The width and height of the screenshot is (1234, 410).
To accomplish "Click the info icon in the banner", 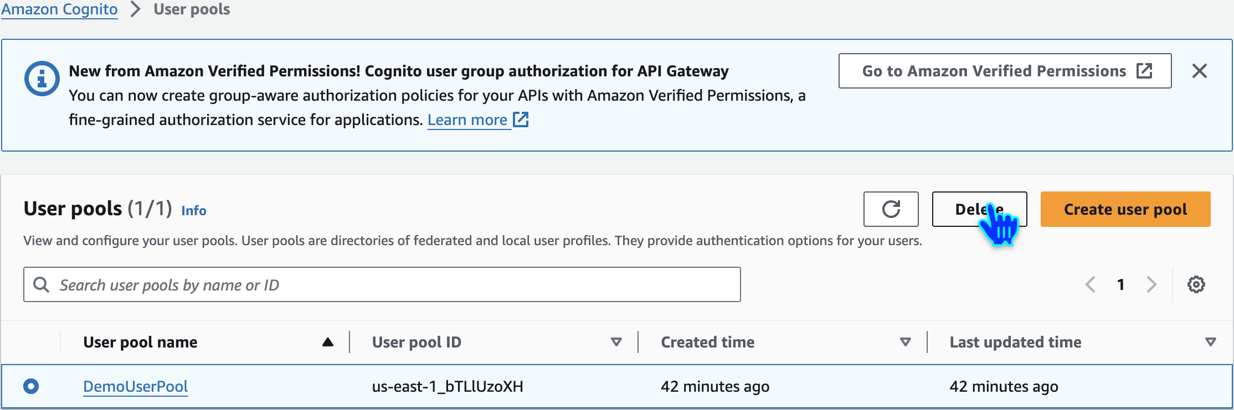I will (x=42, y=79).
